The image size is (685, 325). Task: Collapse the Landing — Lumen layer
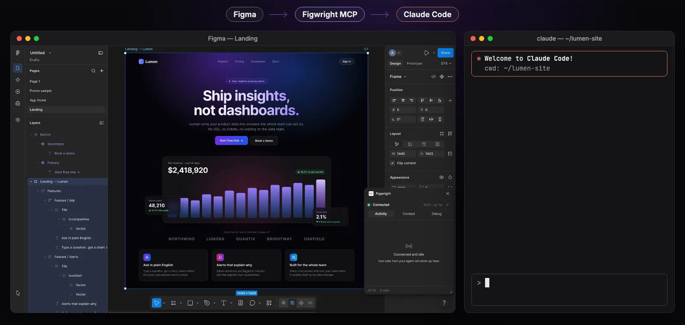coord(31,182)
